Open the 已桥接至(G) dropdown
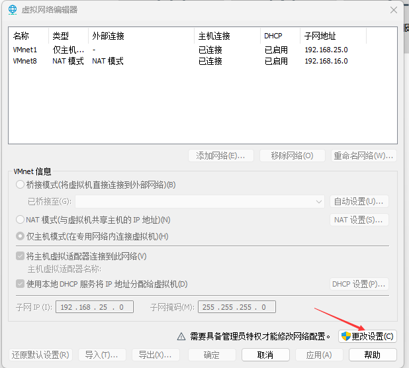The width and height of the screenshot is (409, 368). (200, 201)
